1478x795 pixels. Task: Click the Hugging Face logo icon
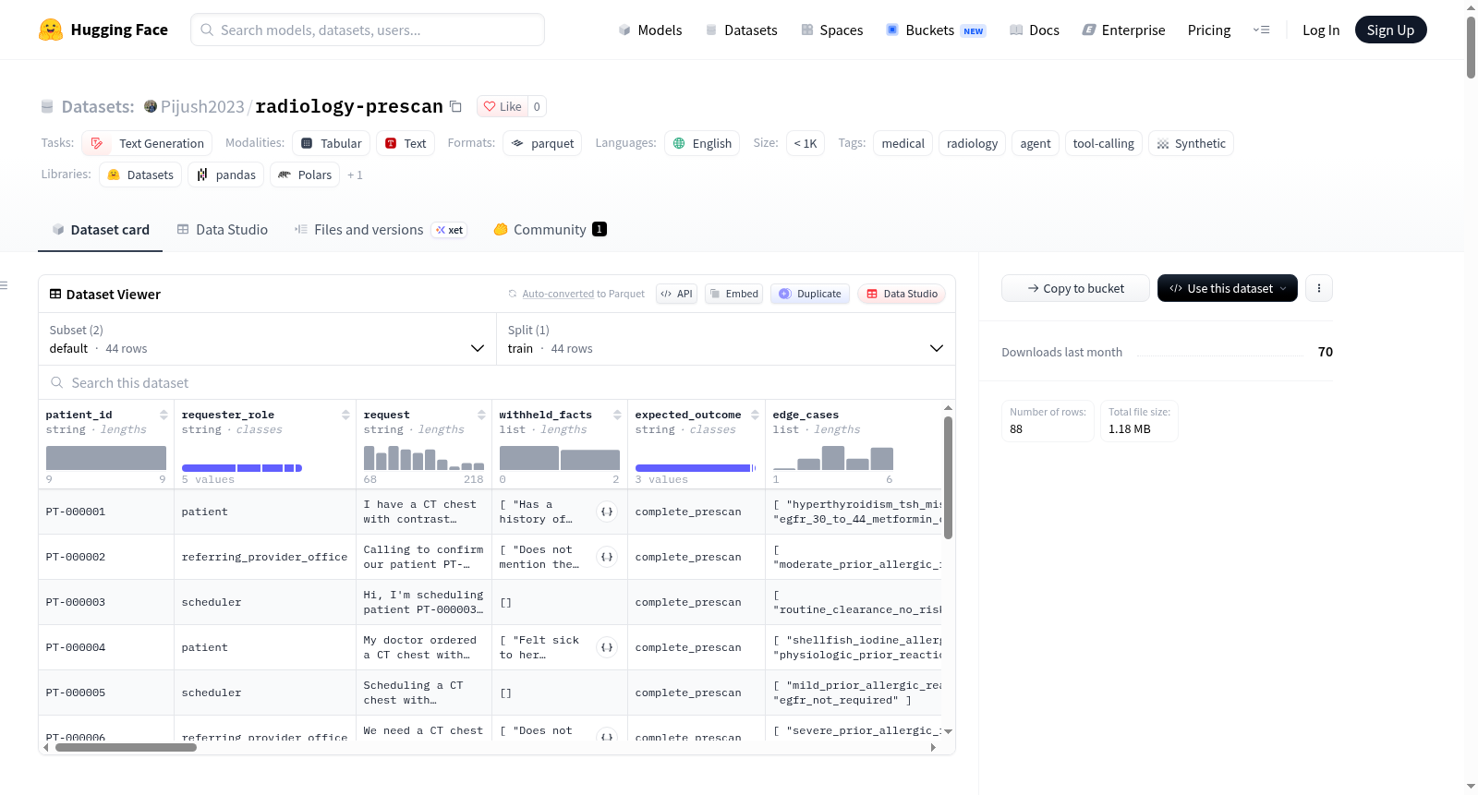tap(51, 30)
